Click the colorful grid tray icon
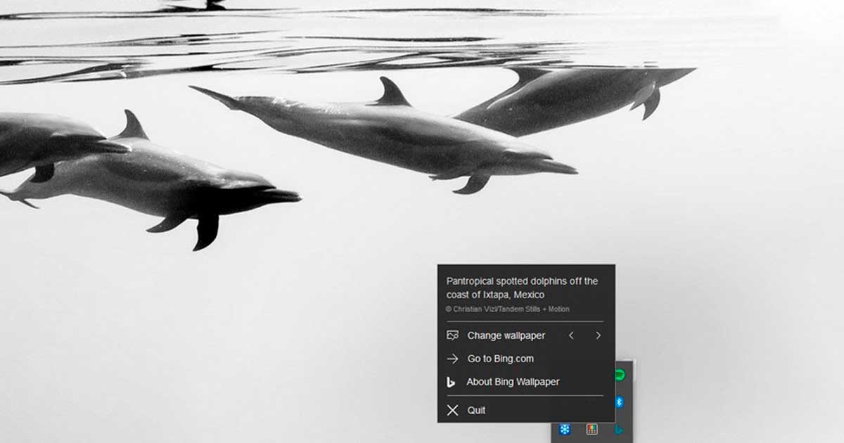 tap(592, 429)
